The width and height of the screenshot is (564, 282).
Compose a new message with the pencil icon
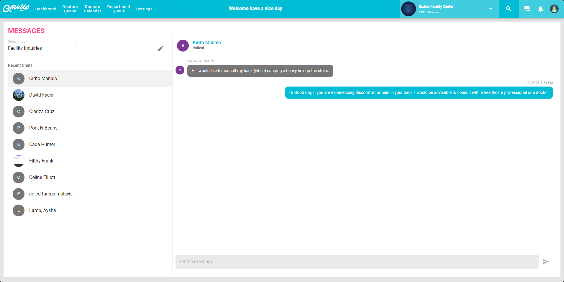(161, 48)
